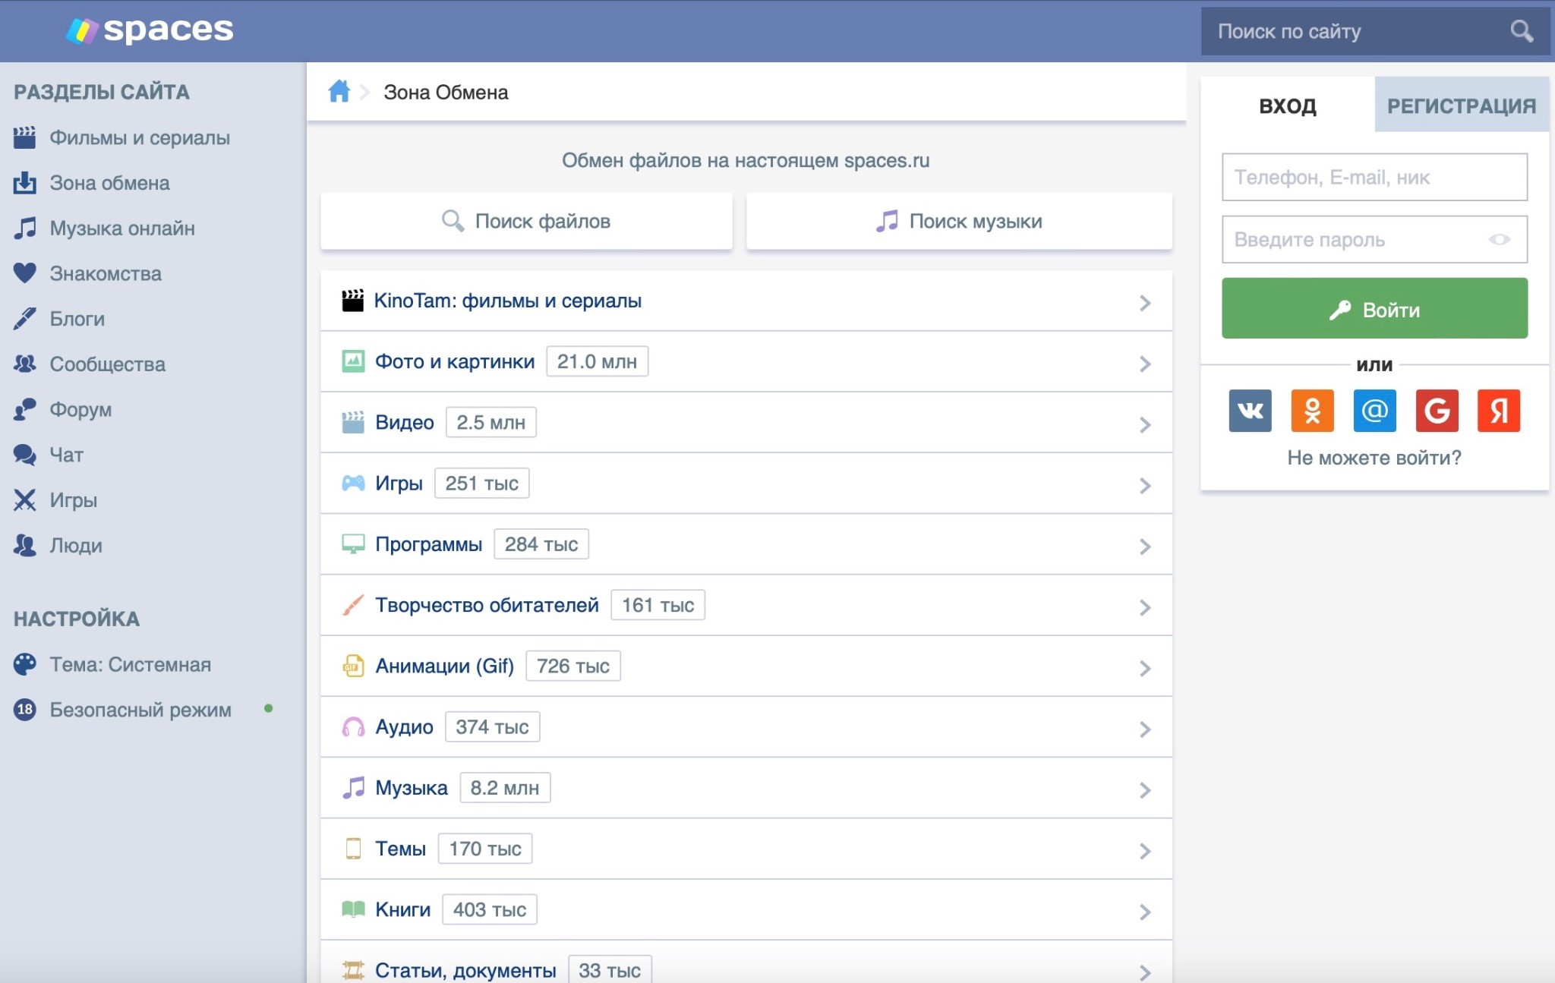1555x983 pixels.
Task: Log in with Yandex icon
Action: [x=1498, y=411]
